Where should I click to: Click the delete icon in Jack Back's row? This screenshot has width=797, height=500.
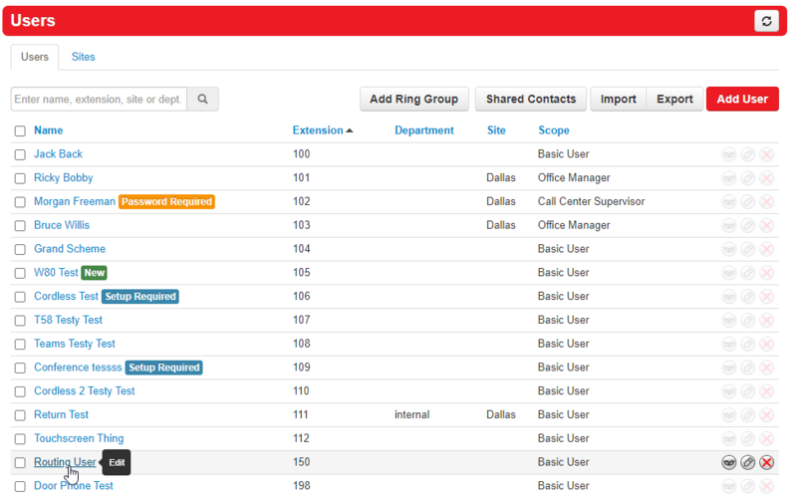(x=767, y=154)
